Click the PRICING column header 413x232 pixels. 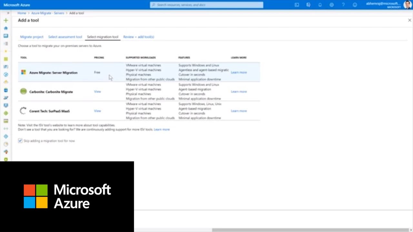pyautogui.click(x=99, y=58)
